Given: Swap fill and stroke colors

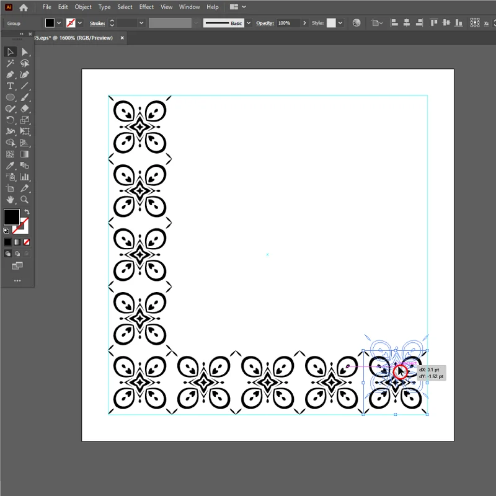Looking at the screenshot, I should click(x=27, y=211).
